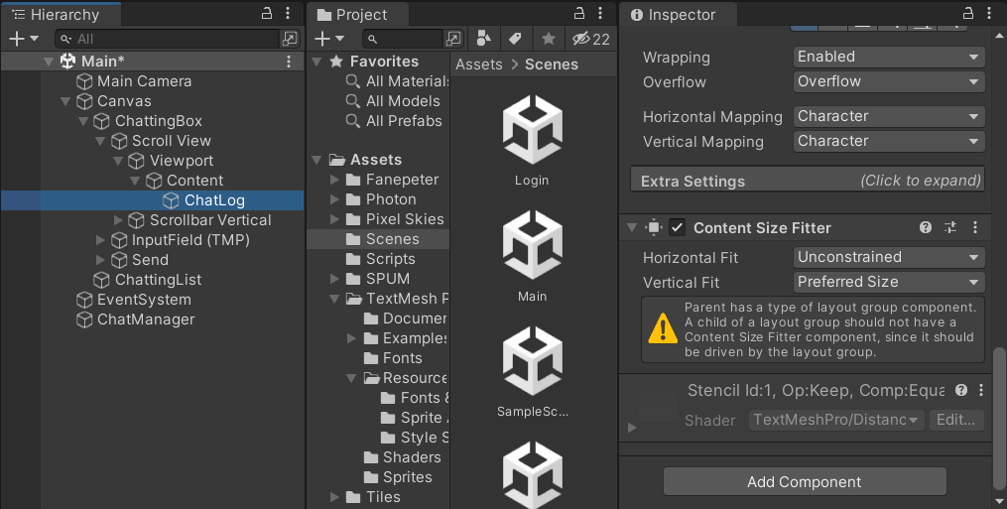Screen dimensions: 1007x509
Task: Open the Wrapping dropdown
Action: [889, 57]
